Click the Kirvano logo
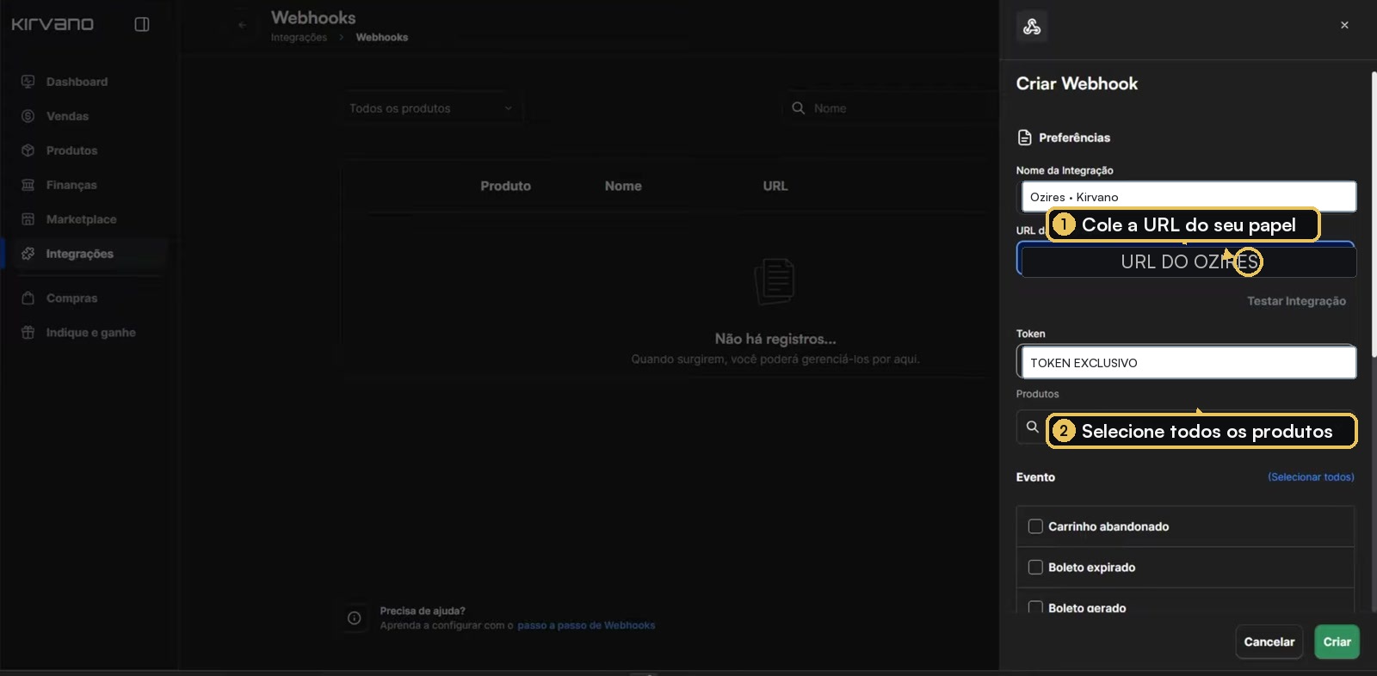The height and width of the screenshot is (676, 1377). point(52,24)
